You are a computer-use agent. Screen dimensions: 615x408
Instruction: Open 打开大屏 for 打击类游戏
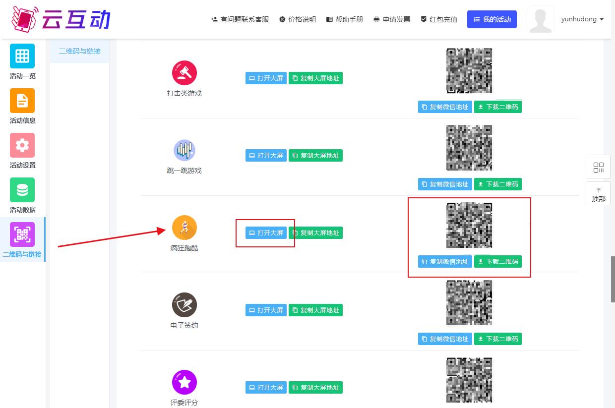tap(266, 78)
